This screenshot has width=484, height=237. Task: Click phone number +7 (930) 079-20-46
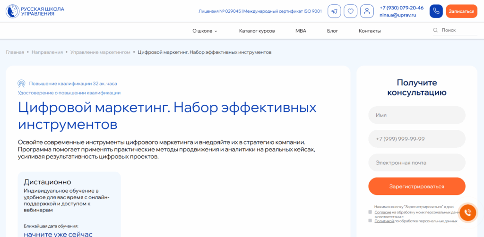[402, 8]
